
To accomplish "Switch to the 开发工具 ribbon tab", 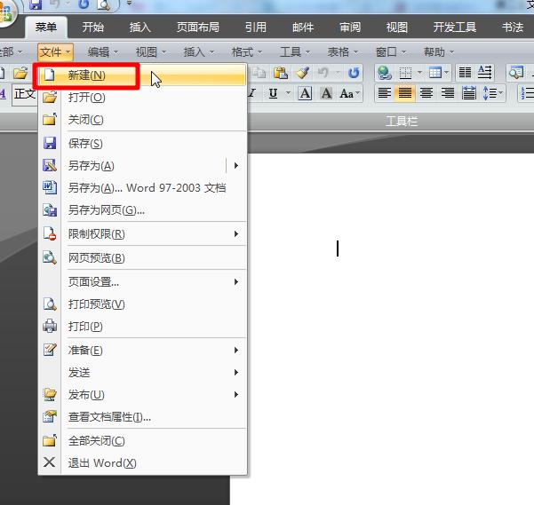I will 455,27.
